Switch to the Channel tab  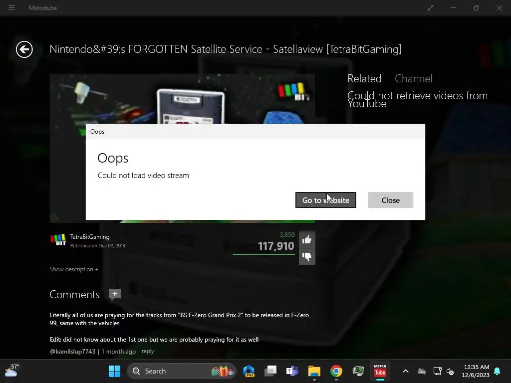click(x=414, y=78)
